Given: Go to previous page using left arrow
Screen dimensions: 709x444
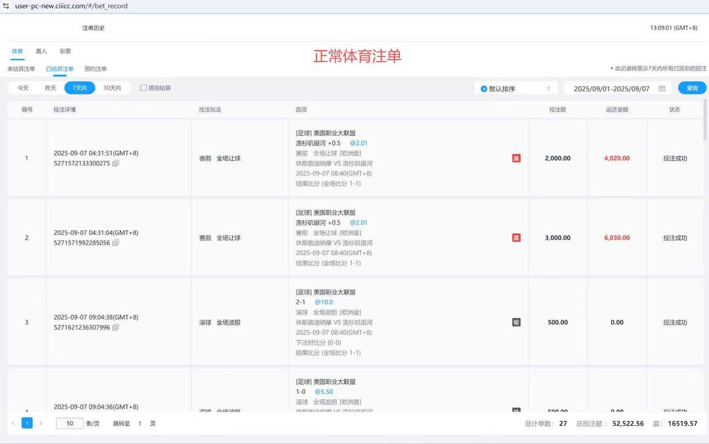Looking at the screenshot, I should point(13,422).
